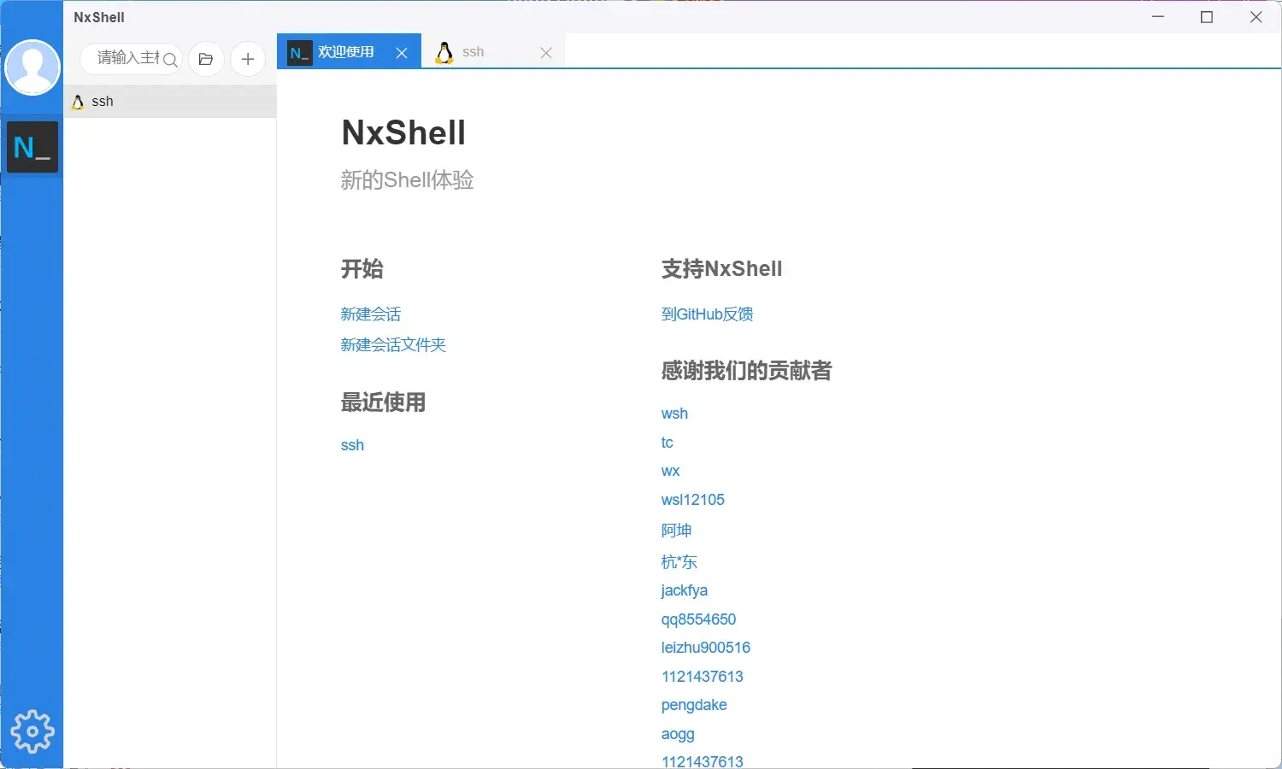Click the NxShell heading text
Image resolution: width=1282 pixels, height=769 pixels.
403,132
